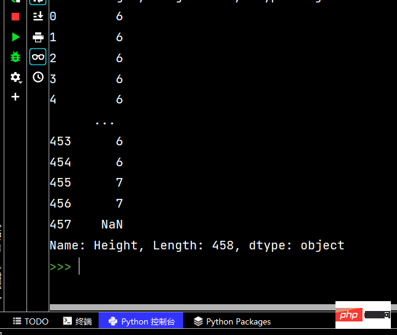397x335 pixels.
Task: Click the console input prompt field
Action: tap(223, 267)
